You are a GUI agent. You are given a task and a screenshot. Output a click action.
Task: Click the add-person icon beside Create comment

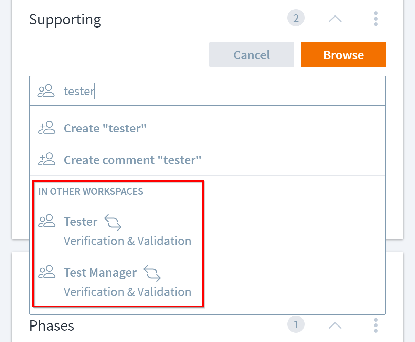pos(47,160)
